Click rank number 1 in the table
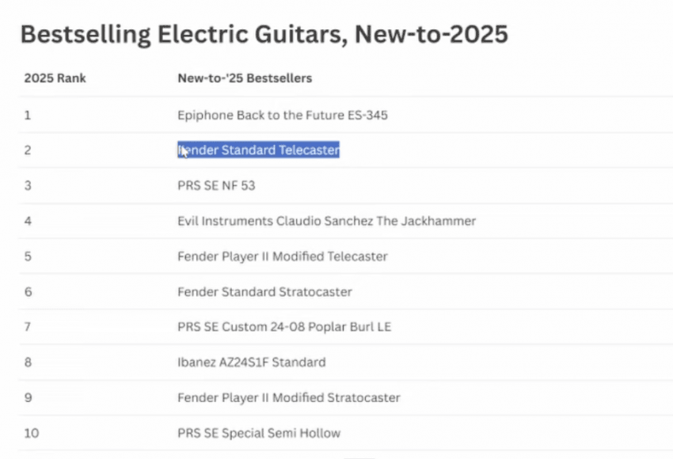This screenshot has height=459, width=673. 28,115
